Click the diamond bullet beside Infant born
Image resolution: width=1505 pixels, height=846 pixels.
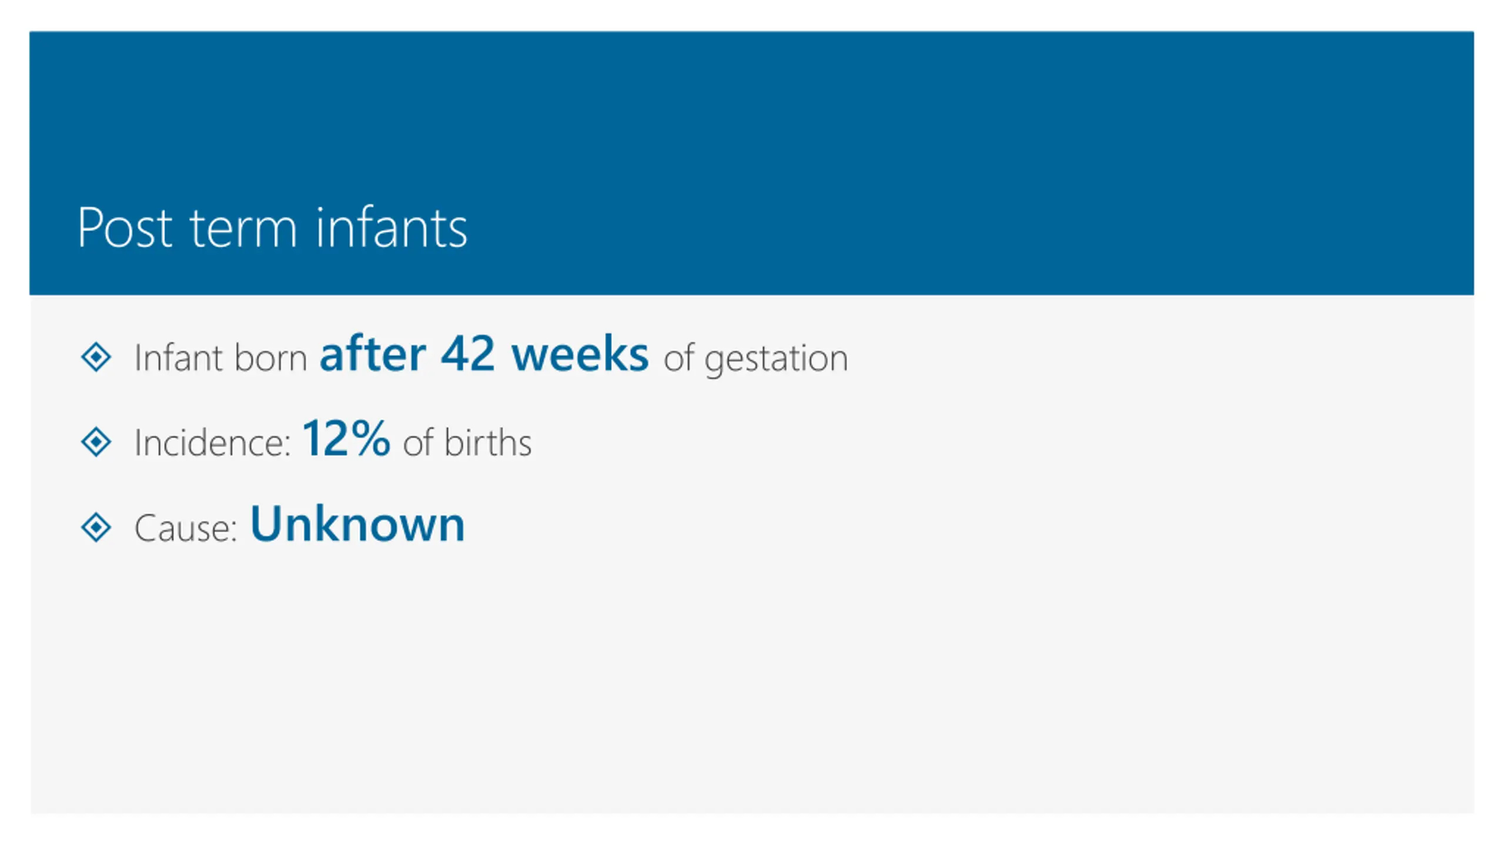[x=96, y=357]
